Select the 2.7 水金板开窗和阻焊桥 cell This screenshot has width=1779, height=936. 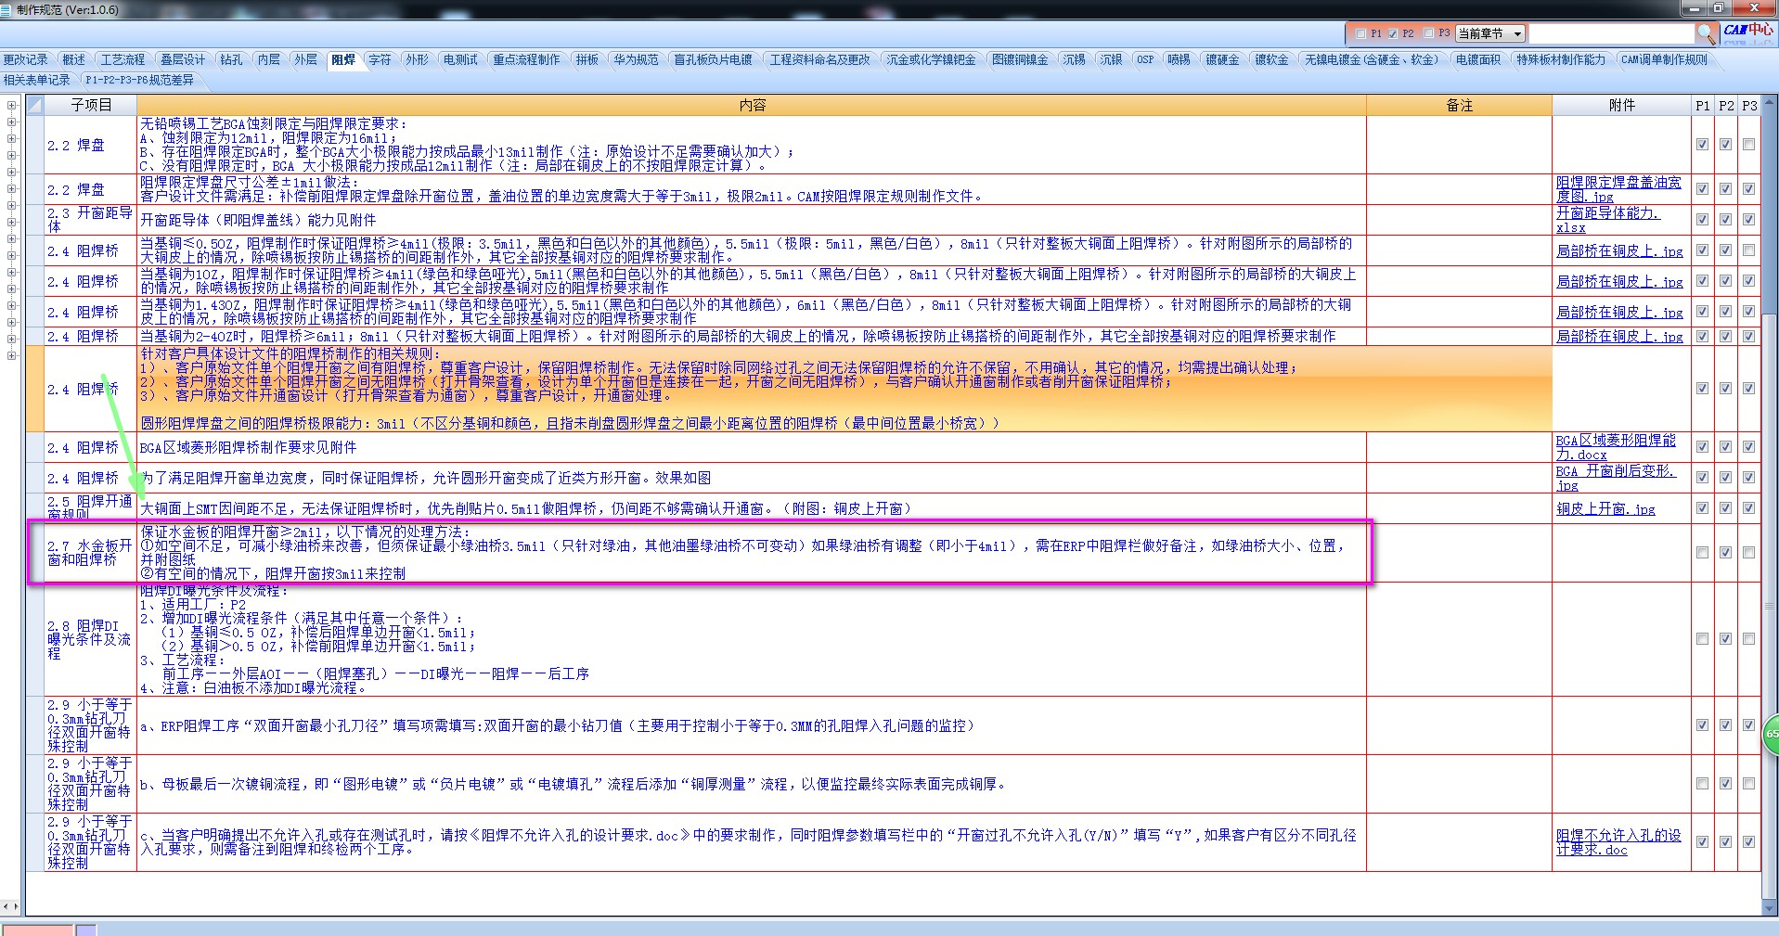(90, 553)
